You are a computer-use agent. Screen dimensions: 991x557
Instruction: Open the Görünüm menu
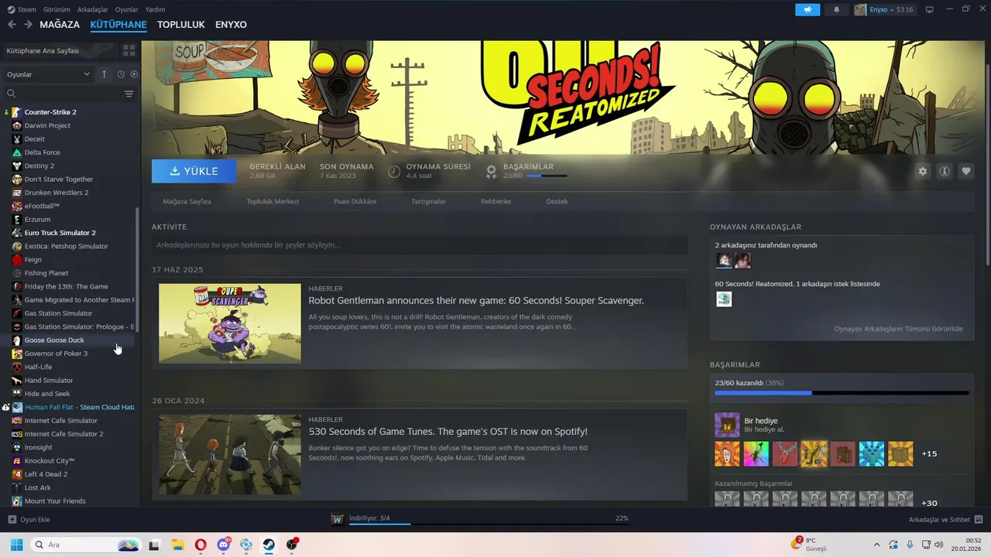click(57, 9)
